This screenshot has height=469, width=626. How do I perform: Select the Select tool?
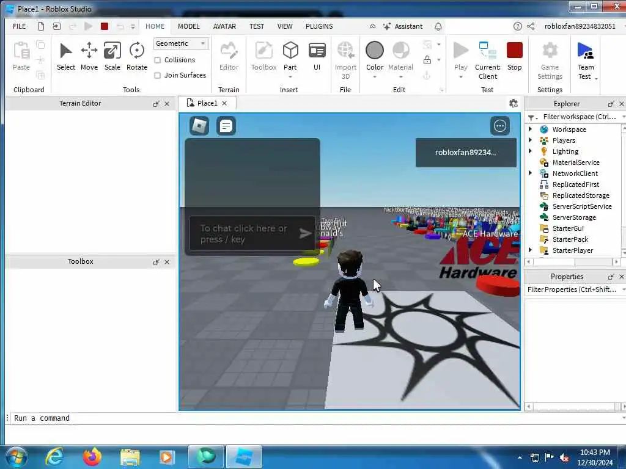65,57
